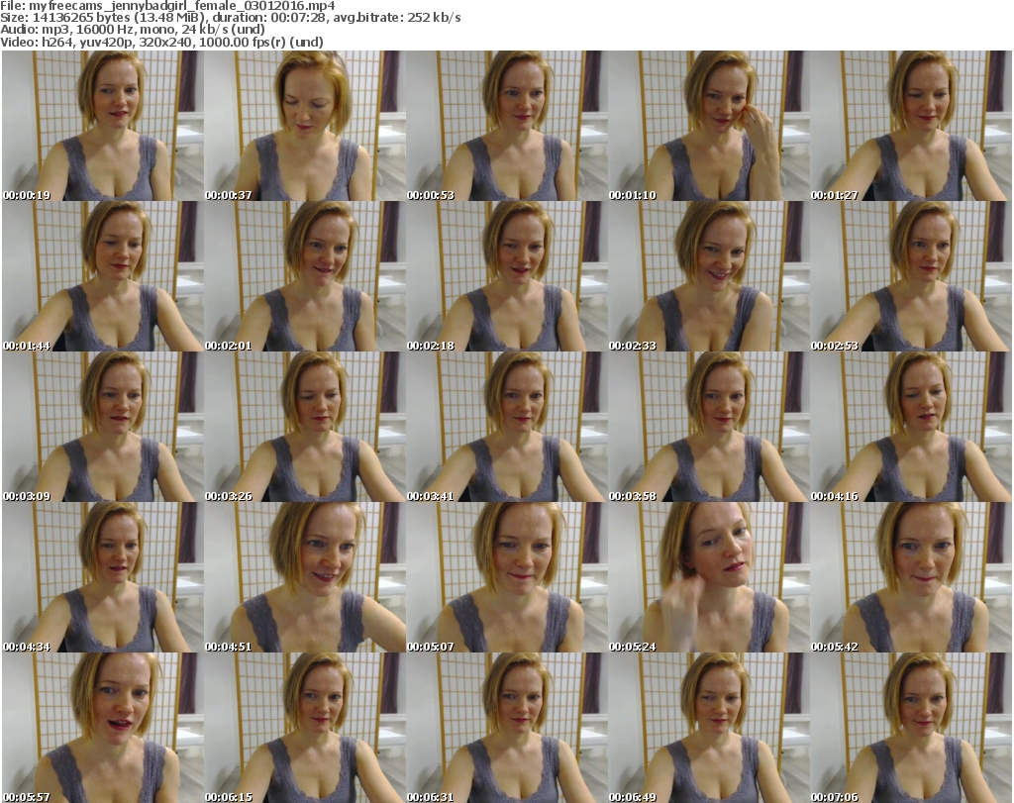Pick the frame at 00:03:26
The image size is (1014, 803).
tap(305, 427)
